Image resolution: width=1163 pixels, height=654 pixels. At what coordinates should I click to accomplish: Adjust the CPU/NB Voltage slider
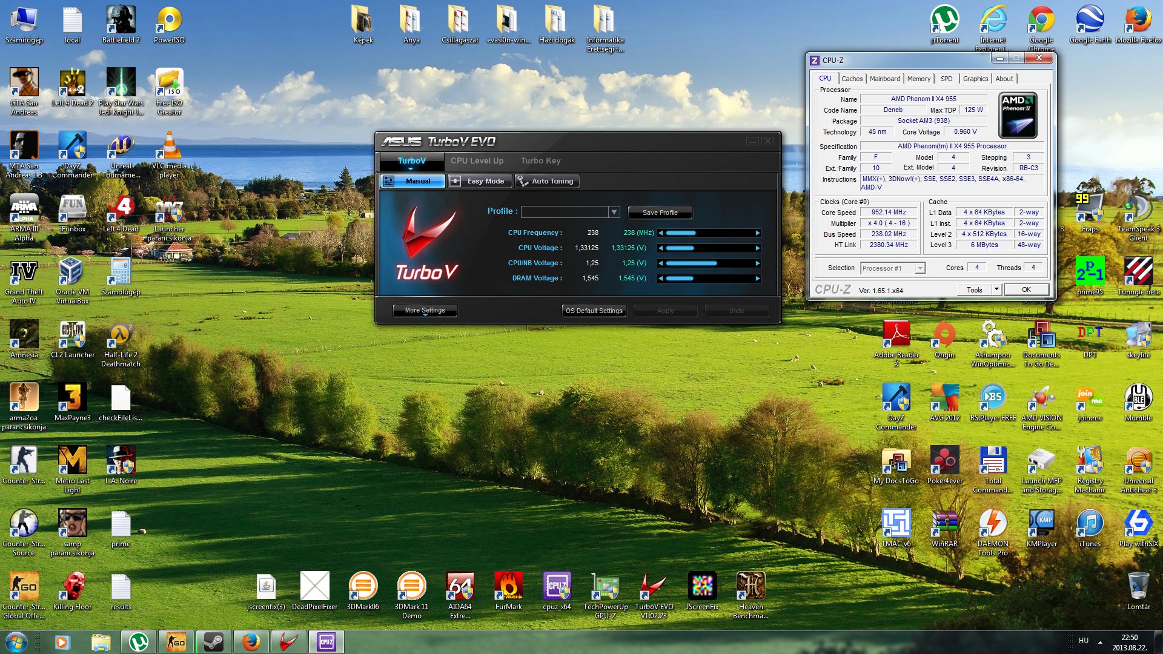pyautogui.click(x=709, y=263)
